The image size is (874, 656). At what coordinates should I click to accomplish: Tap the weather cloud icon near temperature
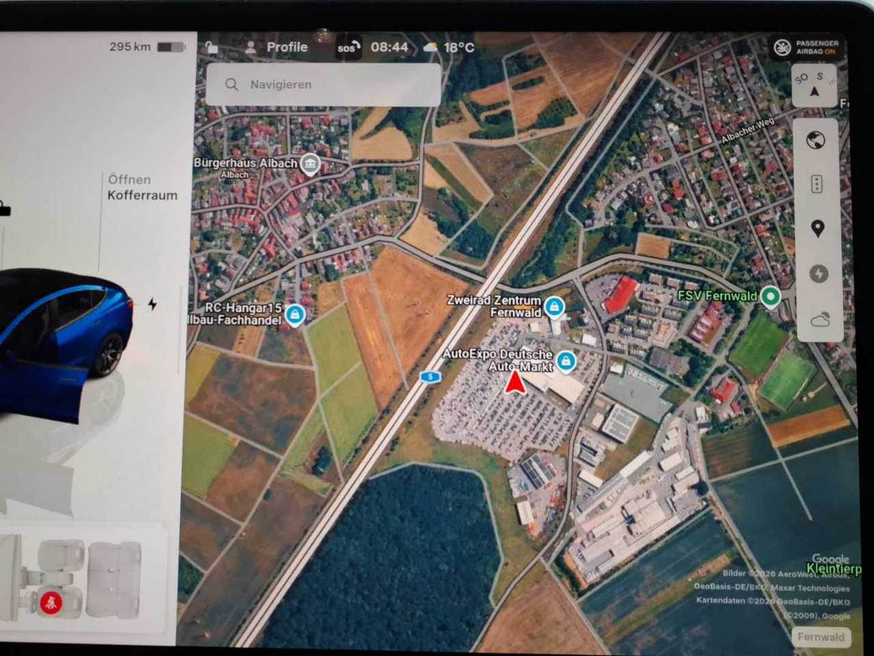tap(430, 47)
